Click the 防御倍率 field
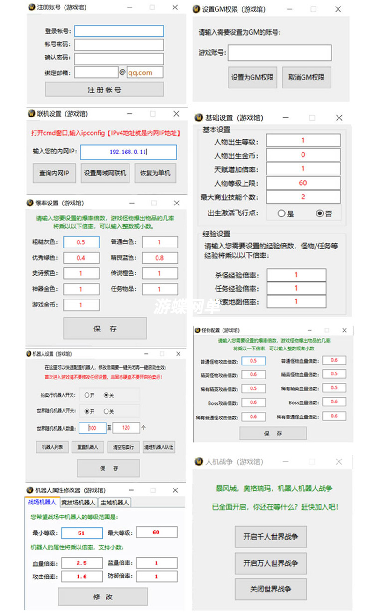 [x=157, y=577]
